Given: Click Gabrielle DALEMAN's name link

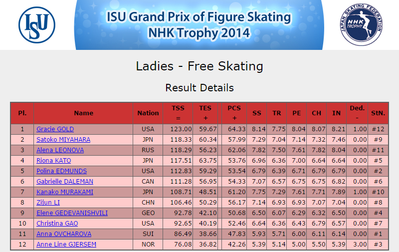Looking at the screenshot, I should click(65, 181).
